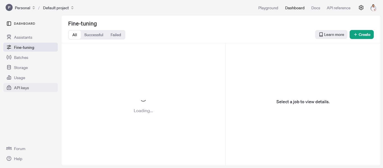Click the API keys lock icon

(x=9, y=88)
